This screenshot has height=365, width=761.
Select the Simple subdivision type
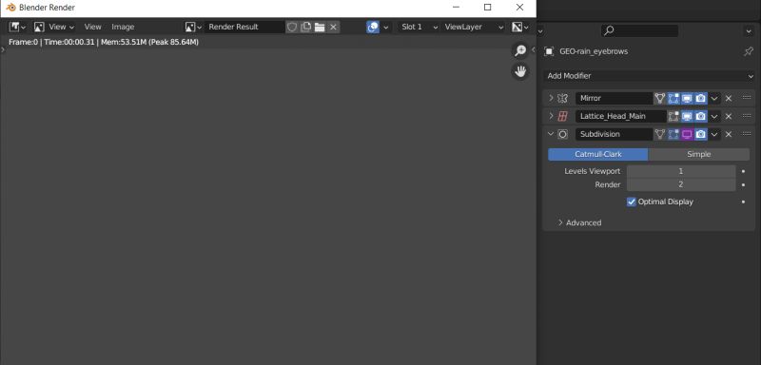coord(699,155)
